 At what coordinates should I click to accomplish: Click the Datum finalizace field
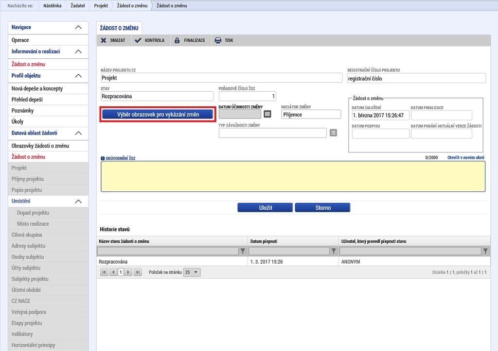442,116
